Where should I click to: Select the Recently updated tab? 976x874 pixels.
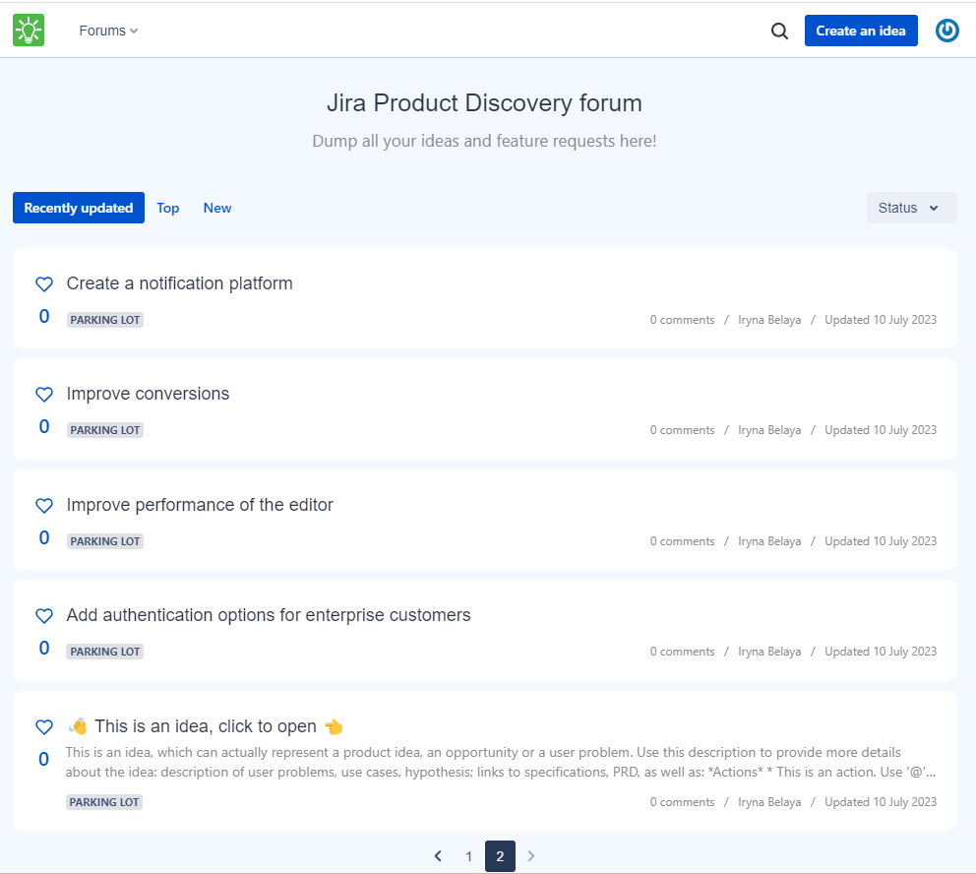(x=79, y=208)
